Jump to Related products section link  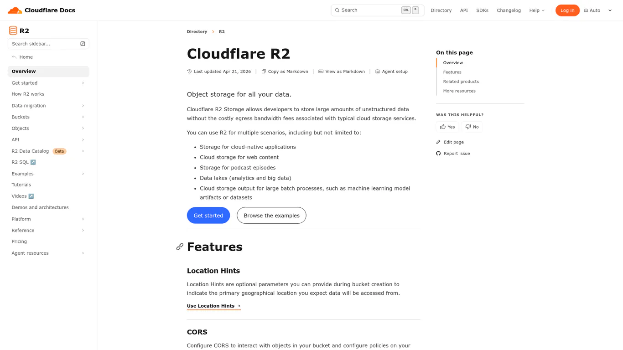(461, 82)
